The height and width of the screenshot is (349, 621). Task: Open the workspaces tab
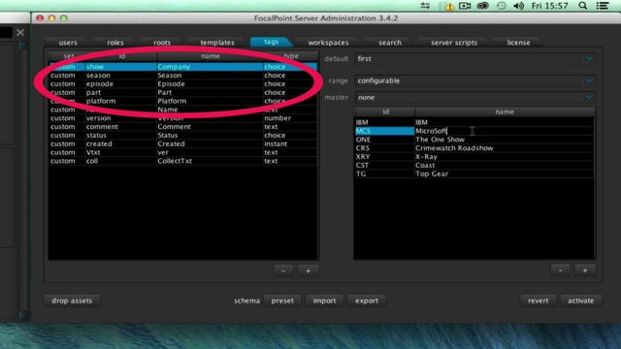[x=328, y=43]
